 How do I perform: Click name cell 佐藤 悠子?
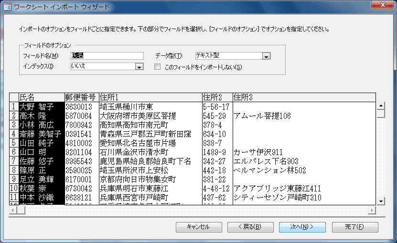click(42, 161)
